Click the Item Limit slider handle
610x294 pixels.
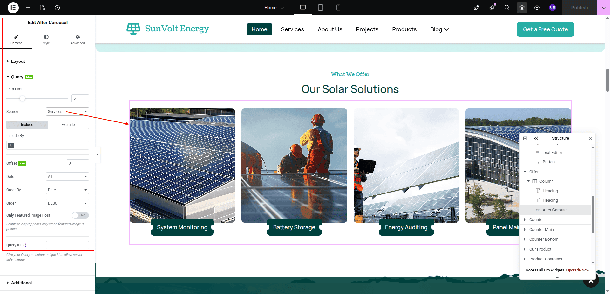coord(22,98)
